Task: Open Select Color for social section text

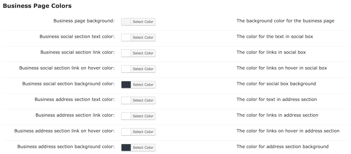Action: point(143,38)
